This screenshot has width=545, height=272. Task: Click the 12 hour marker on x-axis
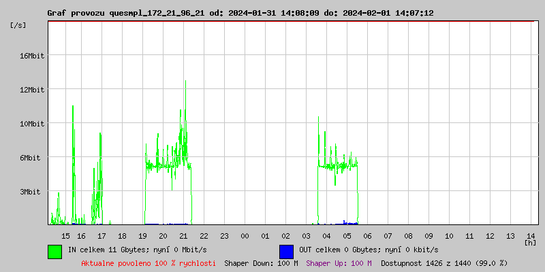(490, 235)
